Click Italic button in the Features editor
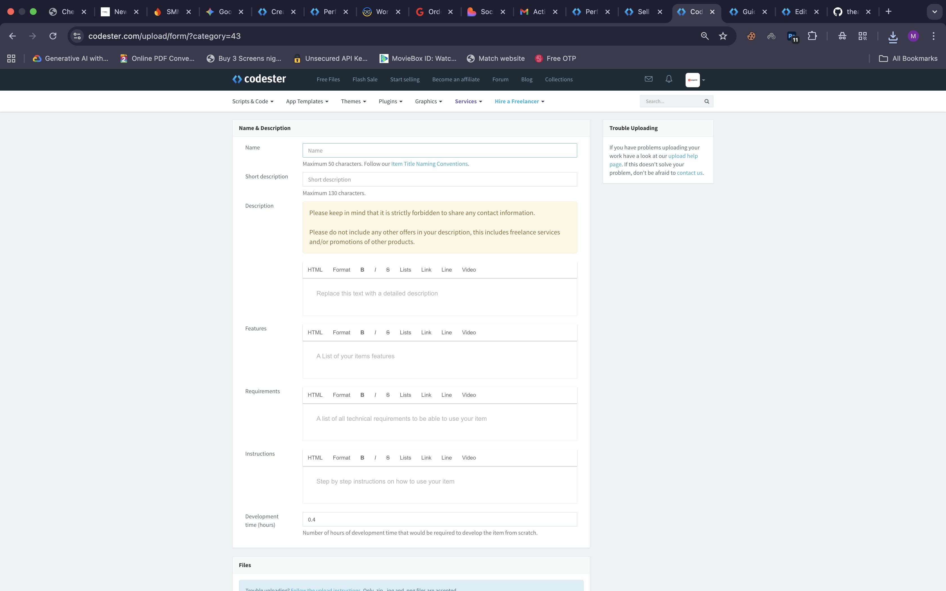The height and width of the screenshot is (591, 946). pyautogui.click(x=375, y=333)
